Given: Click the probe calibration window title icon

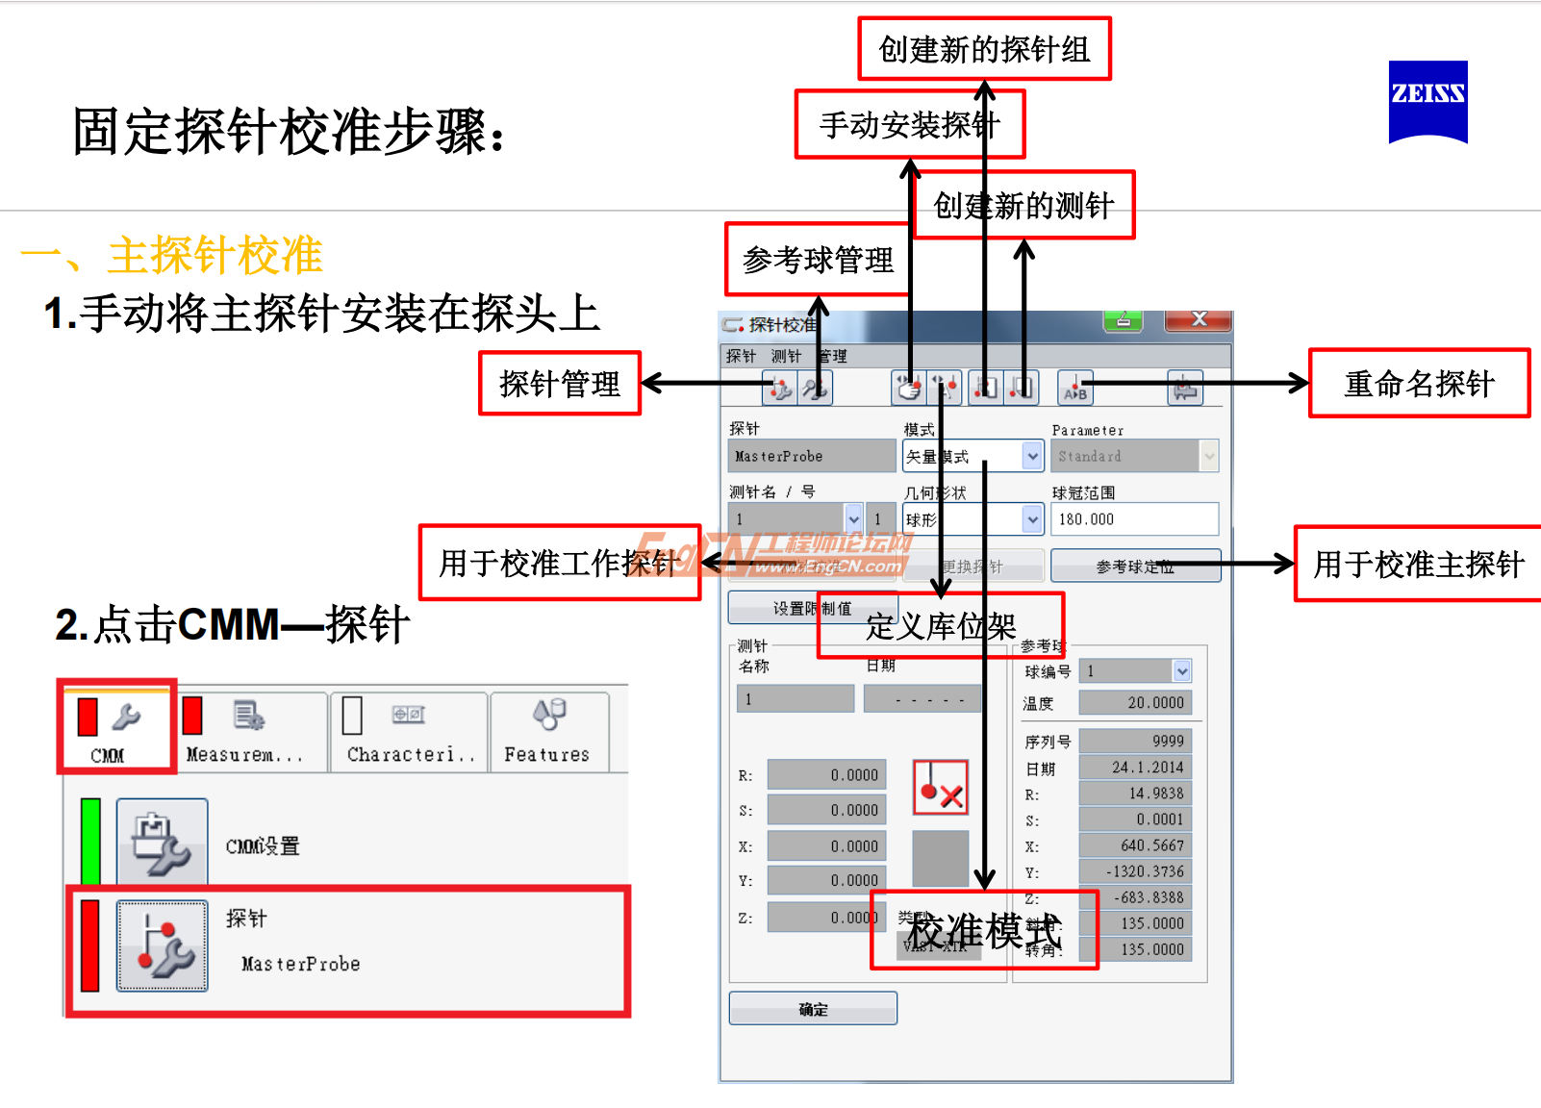Looking at the screenshot, I should pos(734,325).
